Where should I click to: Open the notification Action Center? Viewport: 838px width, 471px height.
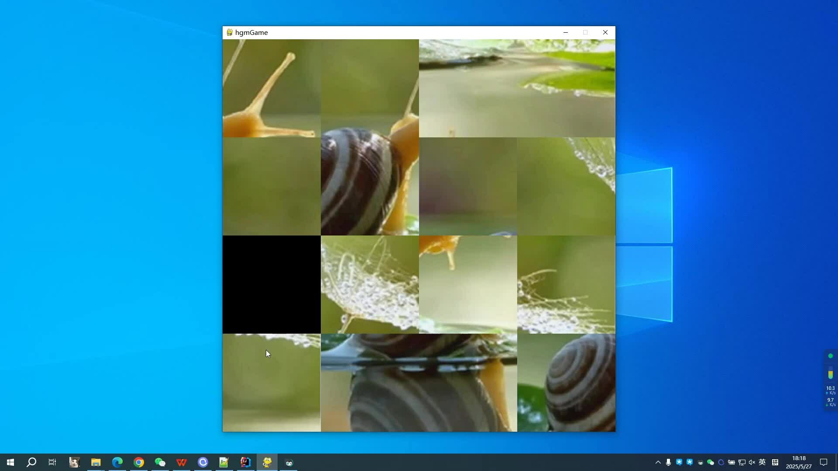click(x=824, y=462)
